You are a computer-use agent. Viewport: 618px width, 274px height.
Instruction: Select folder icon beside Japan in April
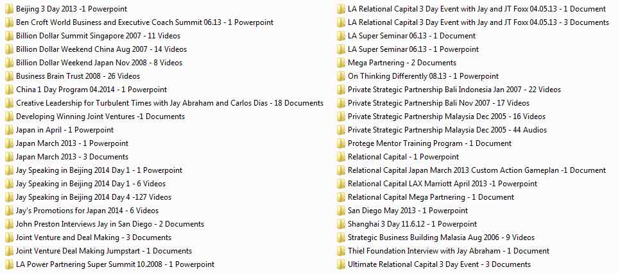[9, 130]
